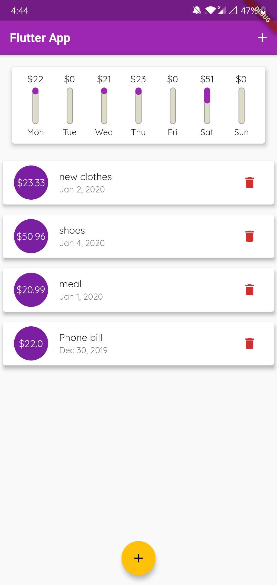Select the $23.33 amount circle
This screenshot has height=585, width=277.
click(x=31, y=183)
